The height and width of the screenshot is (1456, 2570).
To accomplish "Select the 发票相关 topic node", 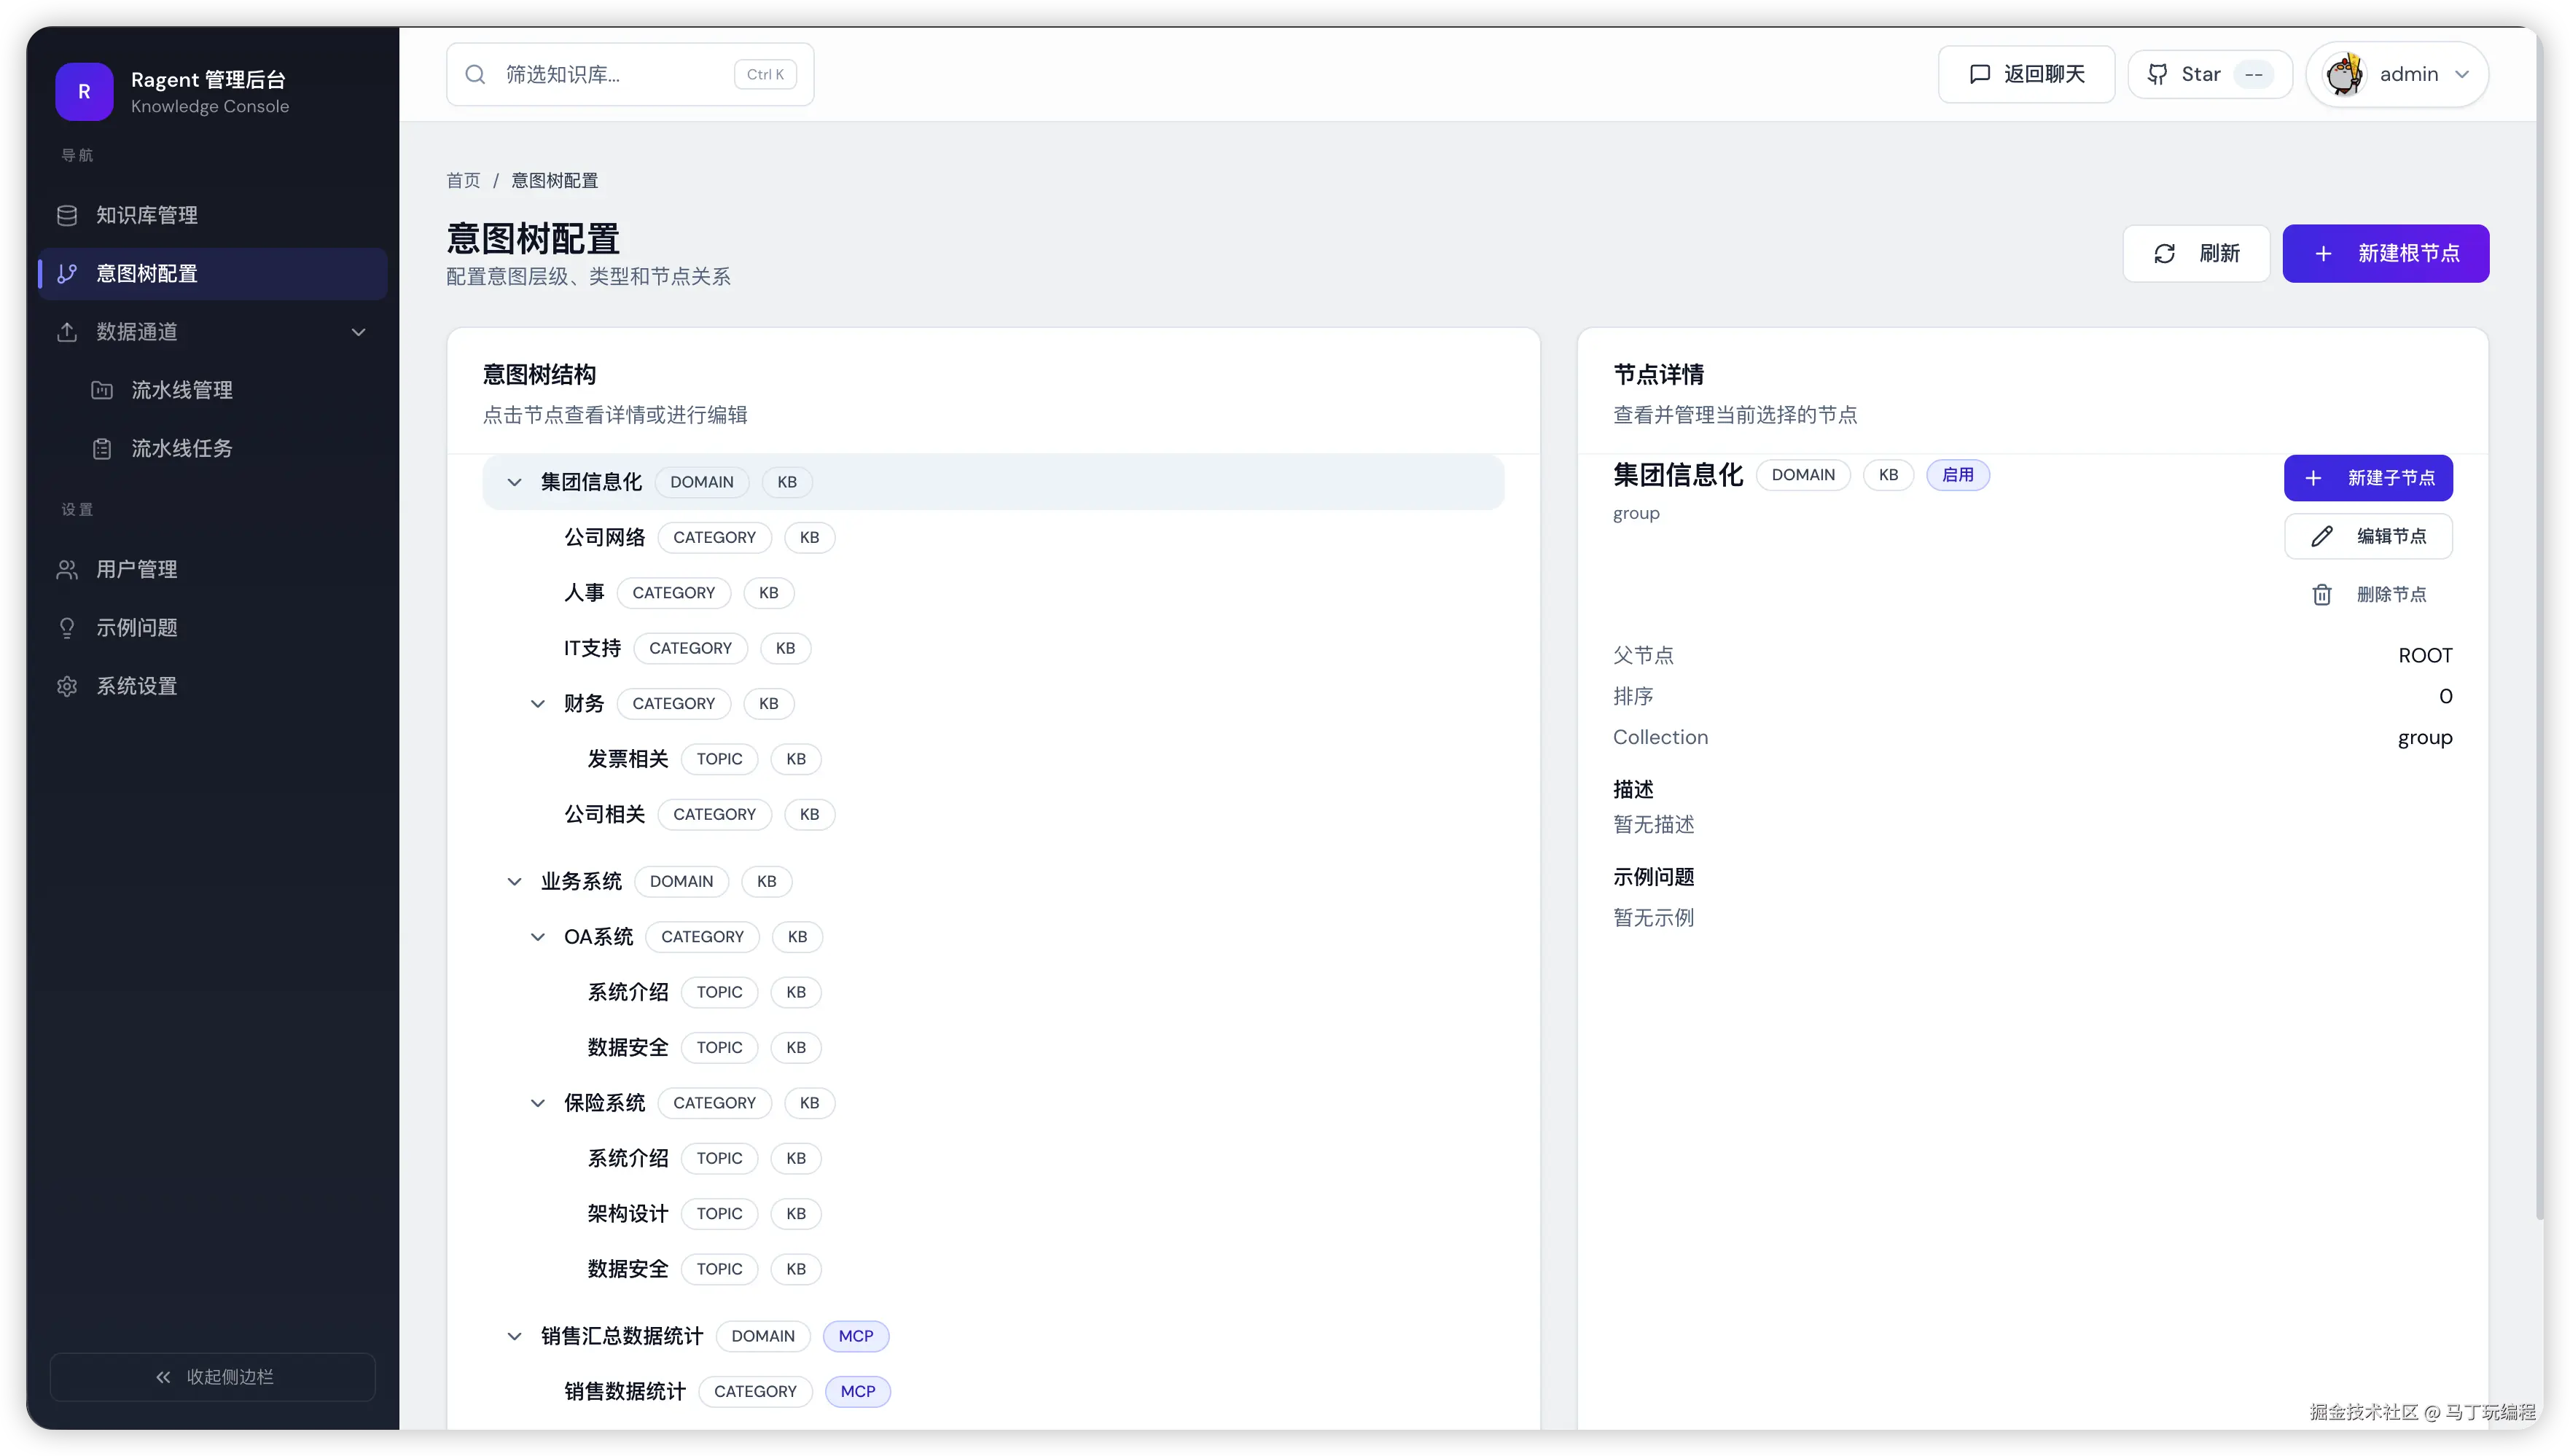I will tap(627, 759).
